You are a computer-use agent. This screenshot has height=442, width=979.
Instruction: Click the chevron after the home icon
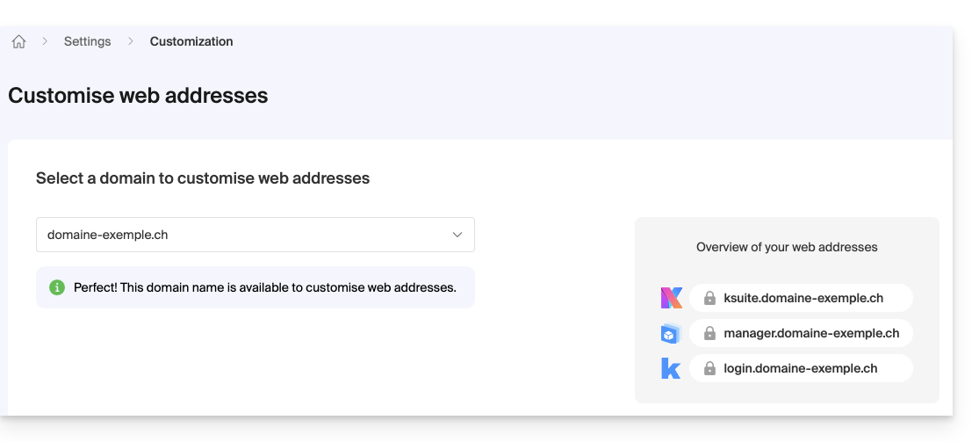point(44,41)
